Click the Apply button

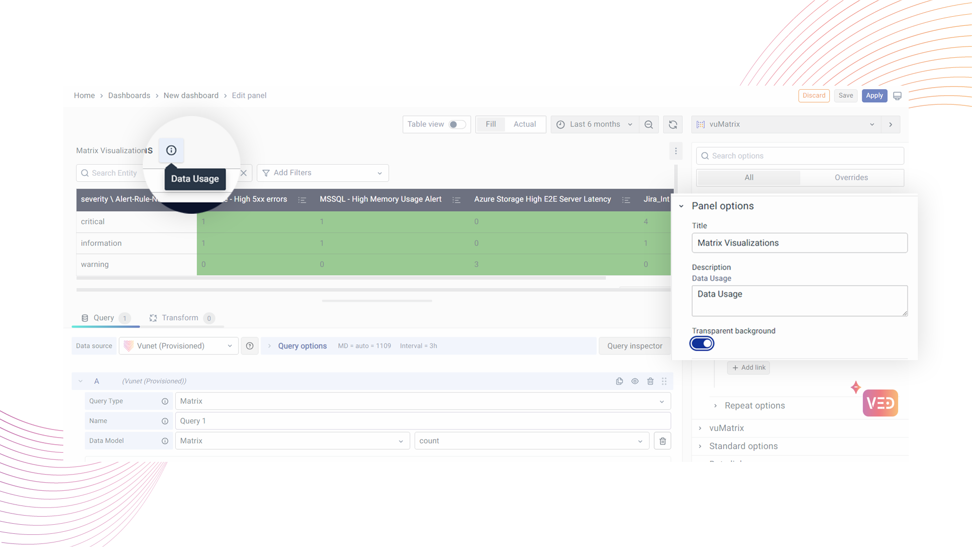point(874,96)
